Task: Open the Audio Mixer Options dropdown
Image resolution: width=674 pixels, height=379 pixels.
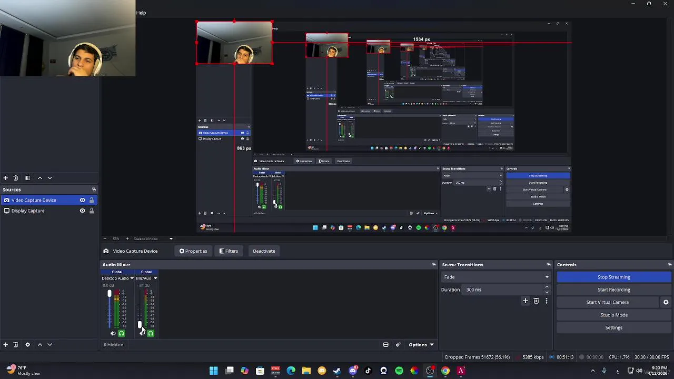Action: (421, 345)
